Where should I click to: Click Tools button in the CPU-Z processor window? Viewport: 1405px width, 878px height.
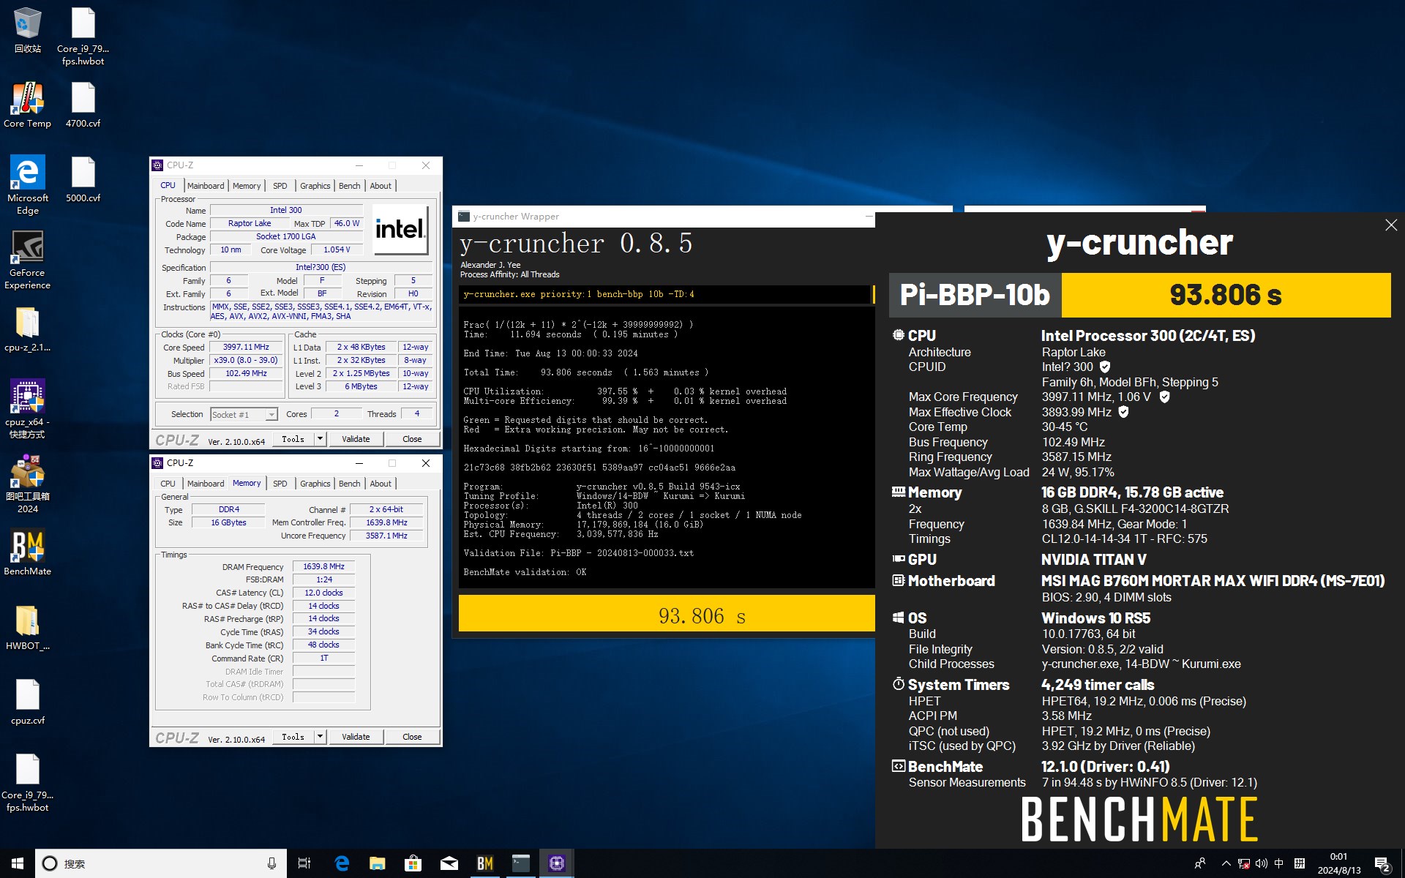[293, 439]
